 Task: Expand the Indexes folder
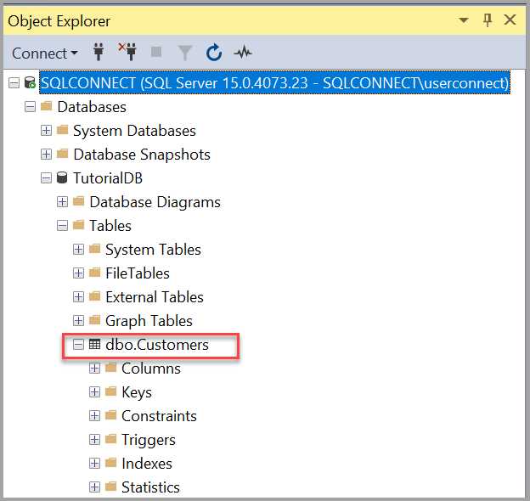point(94,464)
